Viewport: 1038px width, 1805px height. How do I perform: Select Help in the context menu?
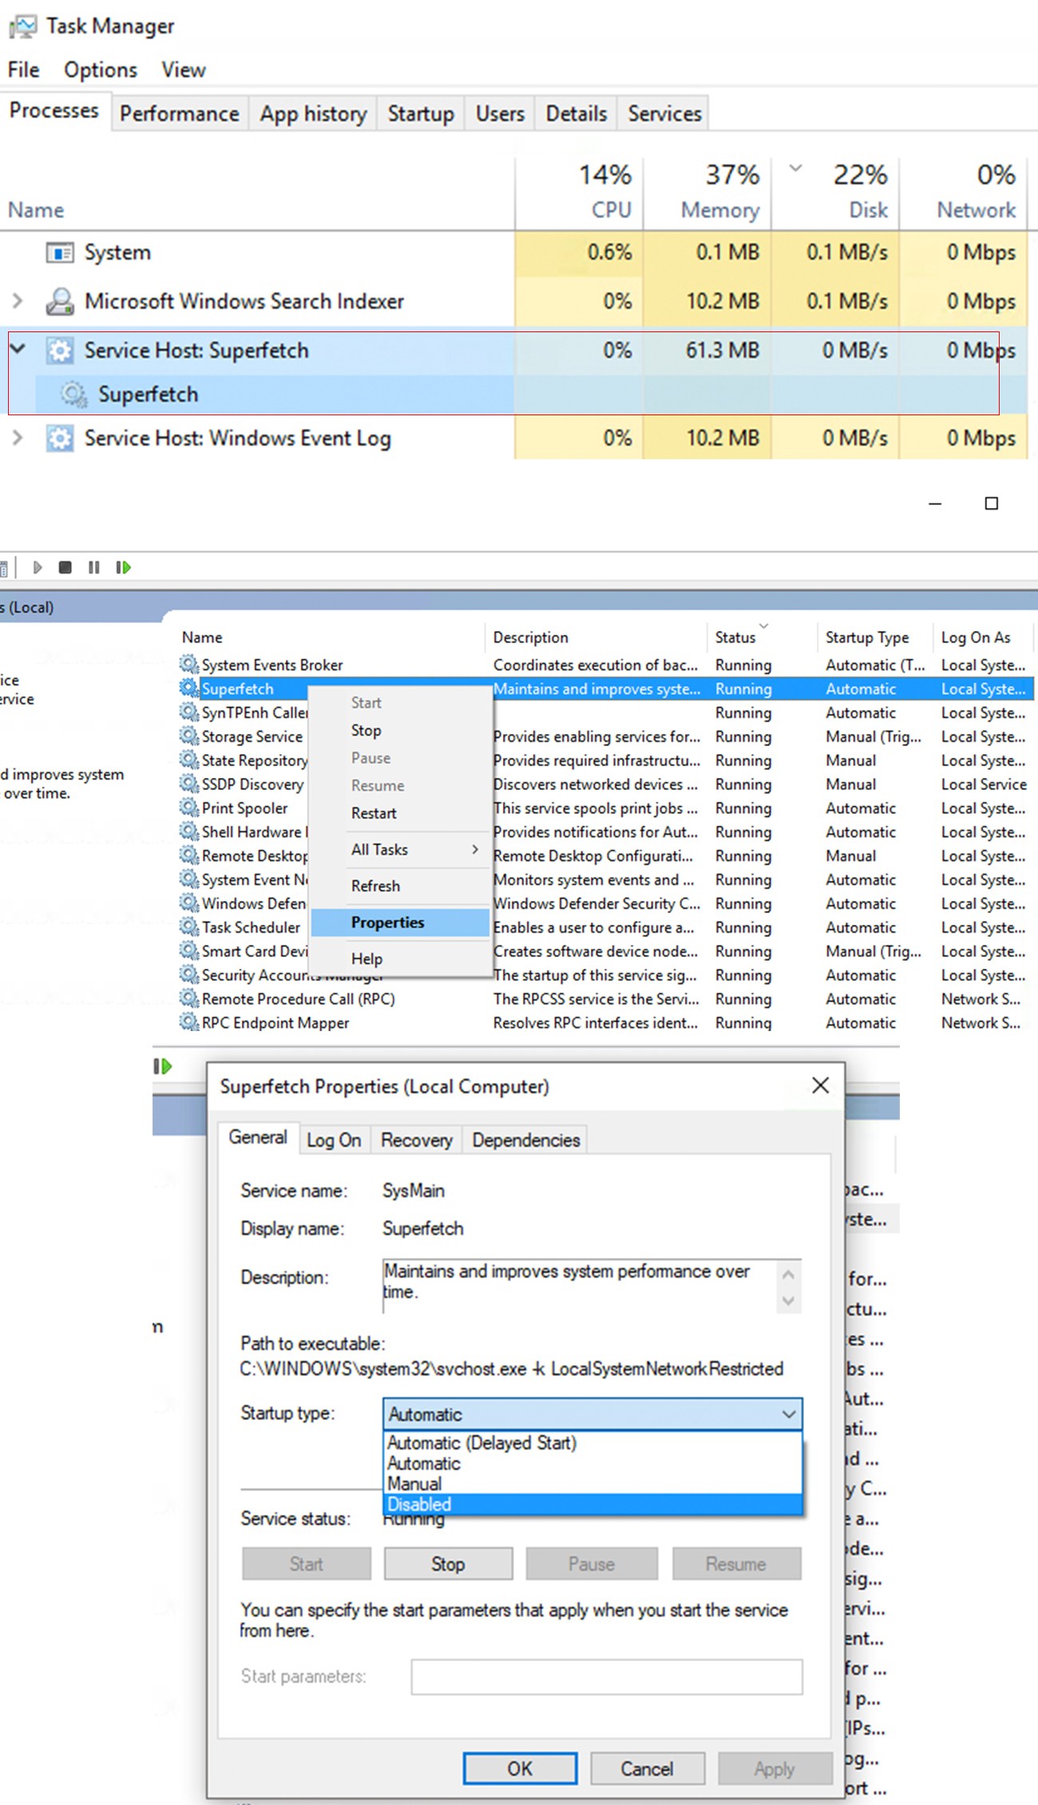[399, 959]
